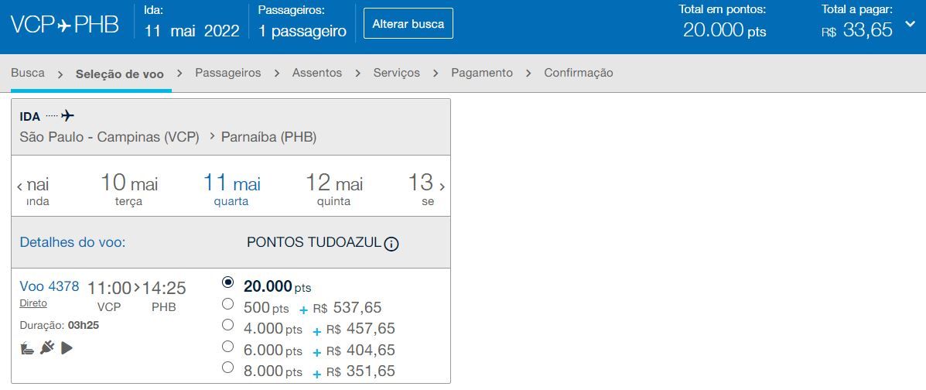
Task: Click the seat amenity icon
Action: tap(27, 349)
